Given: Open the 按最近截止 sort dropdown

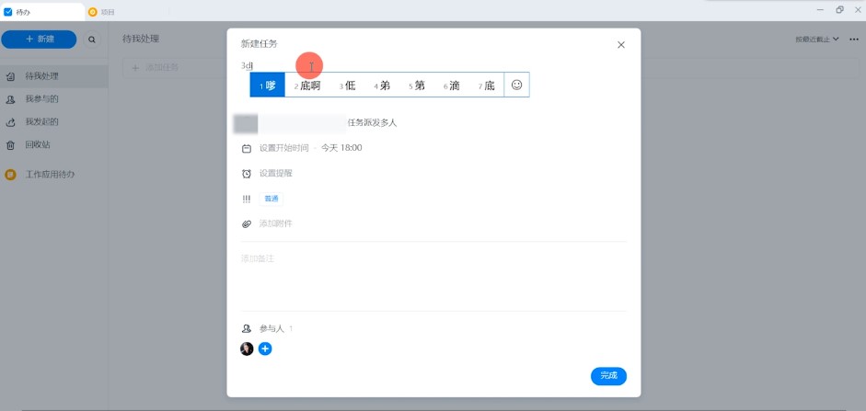Looking at the screenshot, I should 817,40.
